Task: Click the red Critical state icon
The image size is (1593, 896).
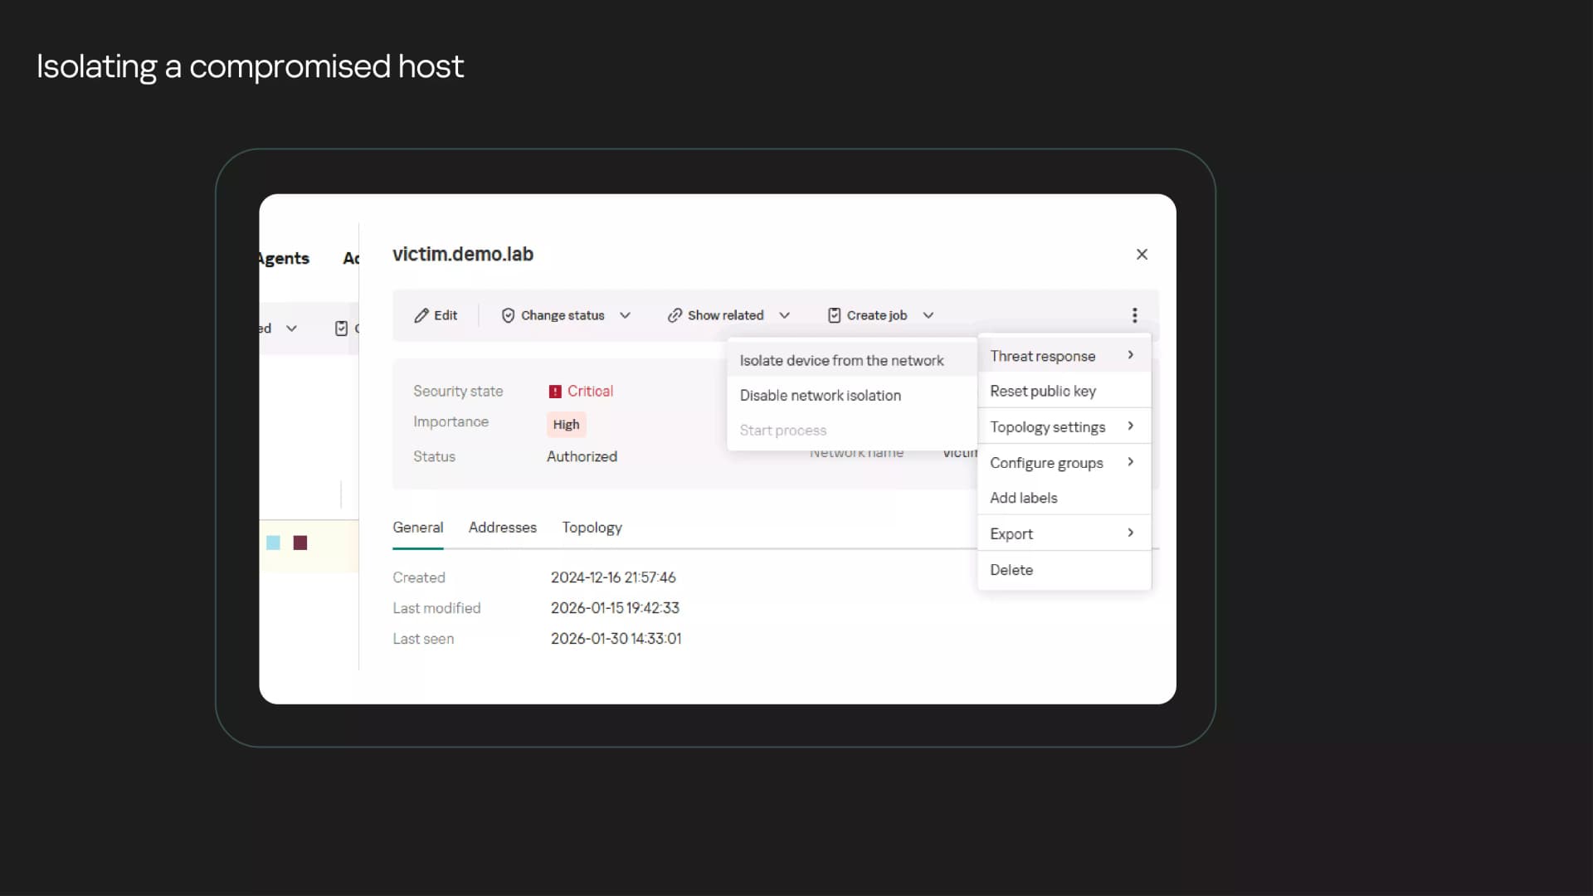Action: tap(555, 392)
